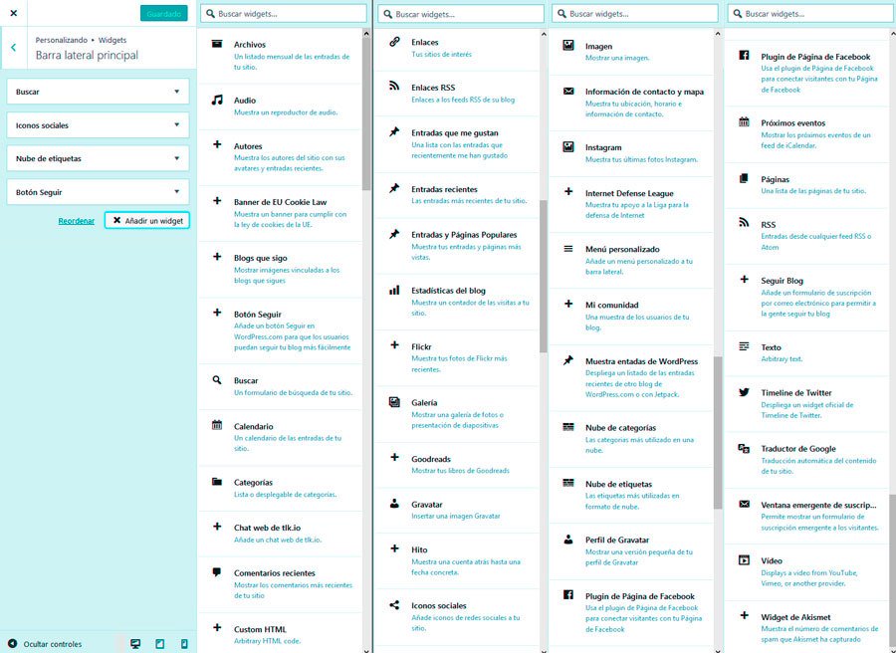
Task: Click the Enlaces chain link icon
Action: 394,42
